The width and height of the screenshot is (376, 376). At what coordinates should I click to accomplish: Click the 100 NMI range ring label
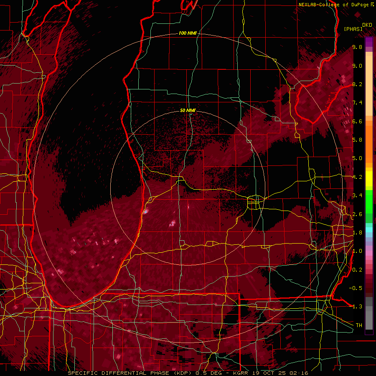click(x=187, y=33)
